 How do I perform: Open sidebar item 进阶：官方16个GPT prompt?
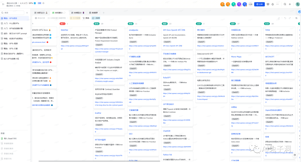(x=15, y=34)
